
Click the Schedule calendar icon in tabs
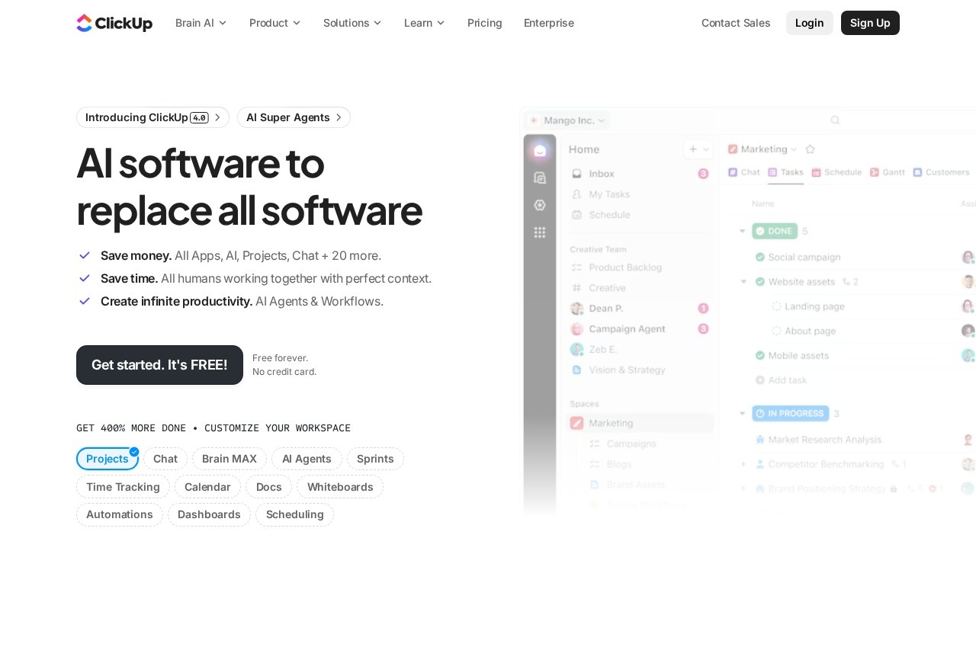point(816,172)
